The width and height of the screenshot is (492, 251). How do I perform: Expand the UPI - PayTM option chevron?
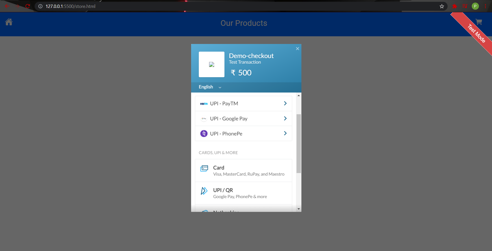(285, 103)
